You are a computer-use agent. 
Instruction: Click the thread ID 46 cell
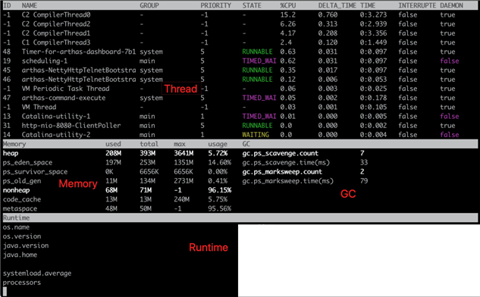pos(7,80)
